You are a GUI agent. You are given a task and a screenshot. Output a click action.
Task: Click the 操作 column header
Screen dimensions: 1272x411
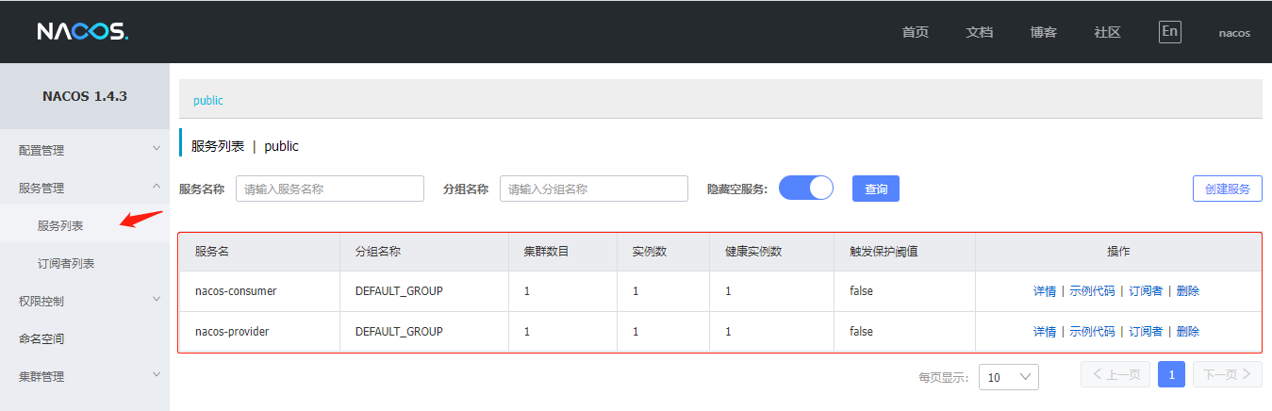[1118, 252]
